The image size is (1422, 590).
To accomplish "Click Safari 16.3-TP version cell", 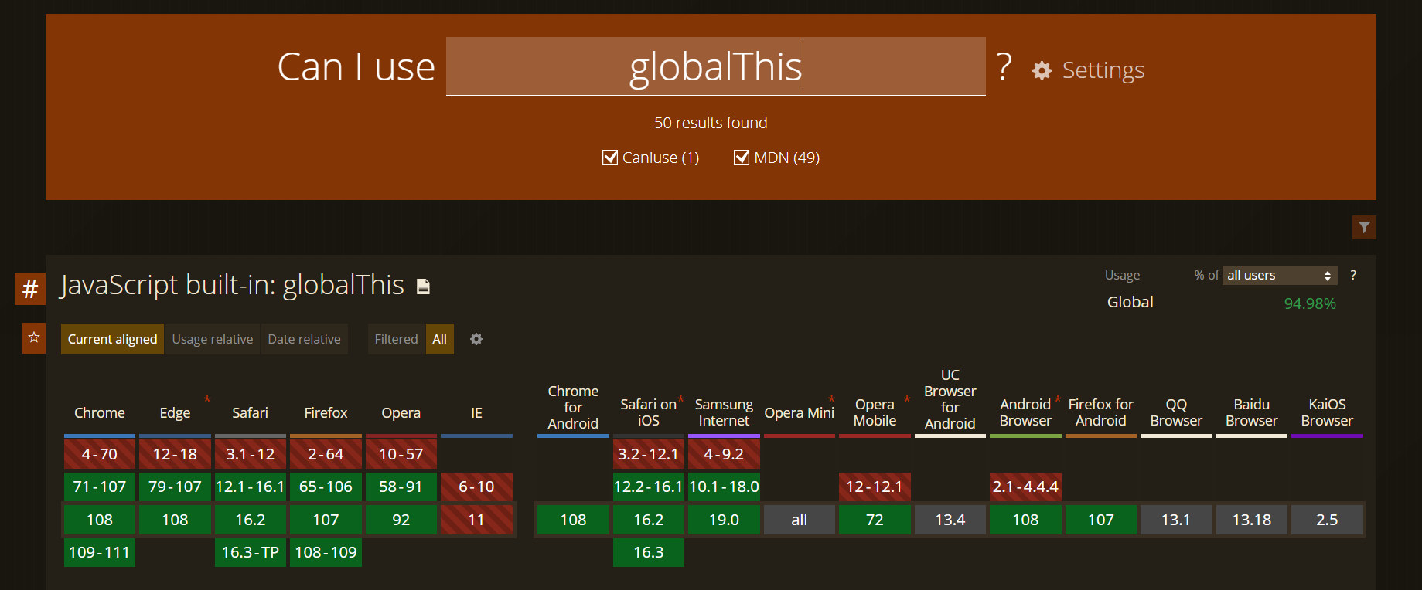I will tap(251, 552).
